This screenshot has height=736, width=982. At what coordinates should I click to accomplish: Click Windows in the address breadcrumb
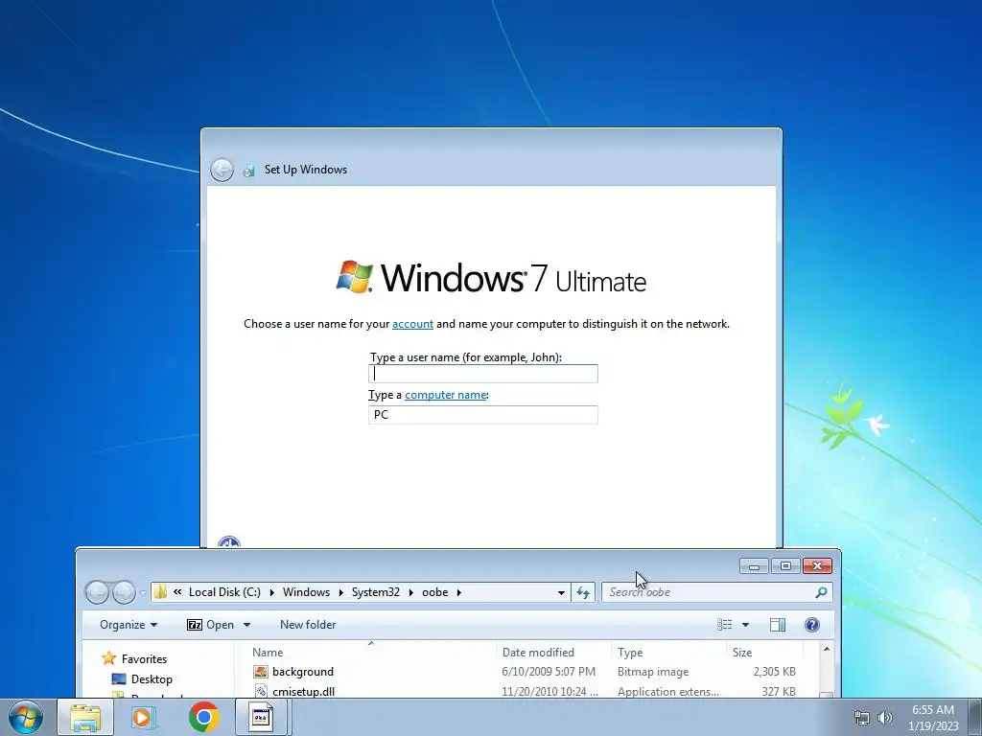tap(306, 592)
